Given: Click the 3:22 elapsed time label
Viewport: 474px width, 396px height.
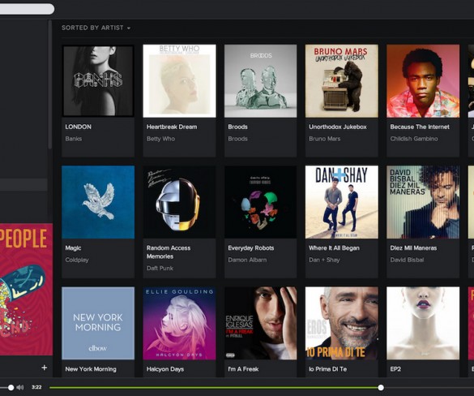Looking at the screenshot, I should point(36,387).
